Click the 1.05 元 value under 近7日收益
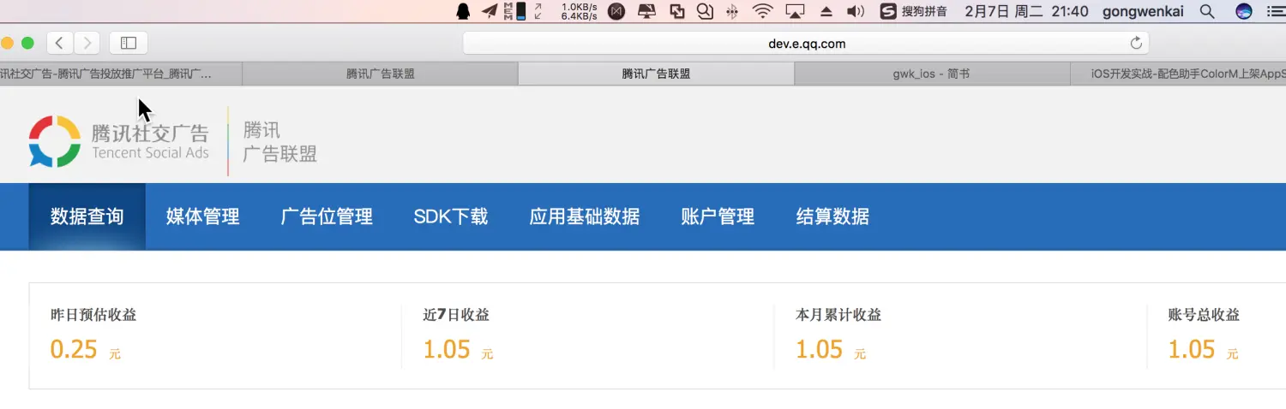Screen dimensions: 1286x409 coord(458,349)
